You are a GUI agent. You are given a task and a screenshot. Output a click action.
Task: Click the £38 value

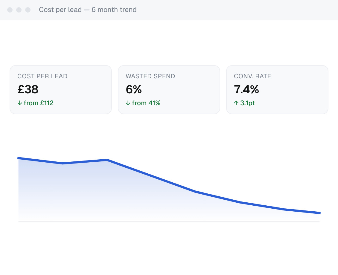click(28, 89)
